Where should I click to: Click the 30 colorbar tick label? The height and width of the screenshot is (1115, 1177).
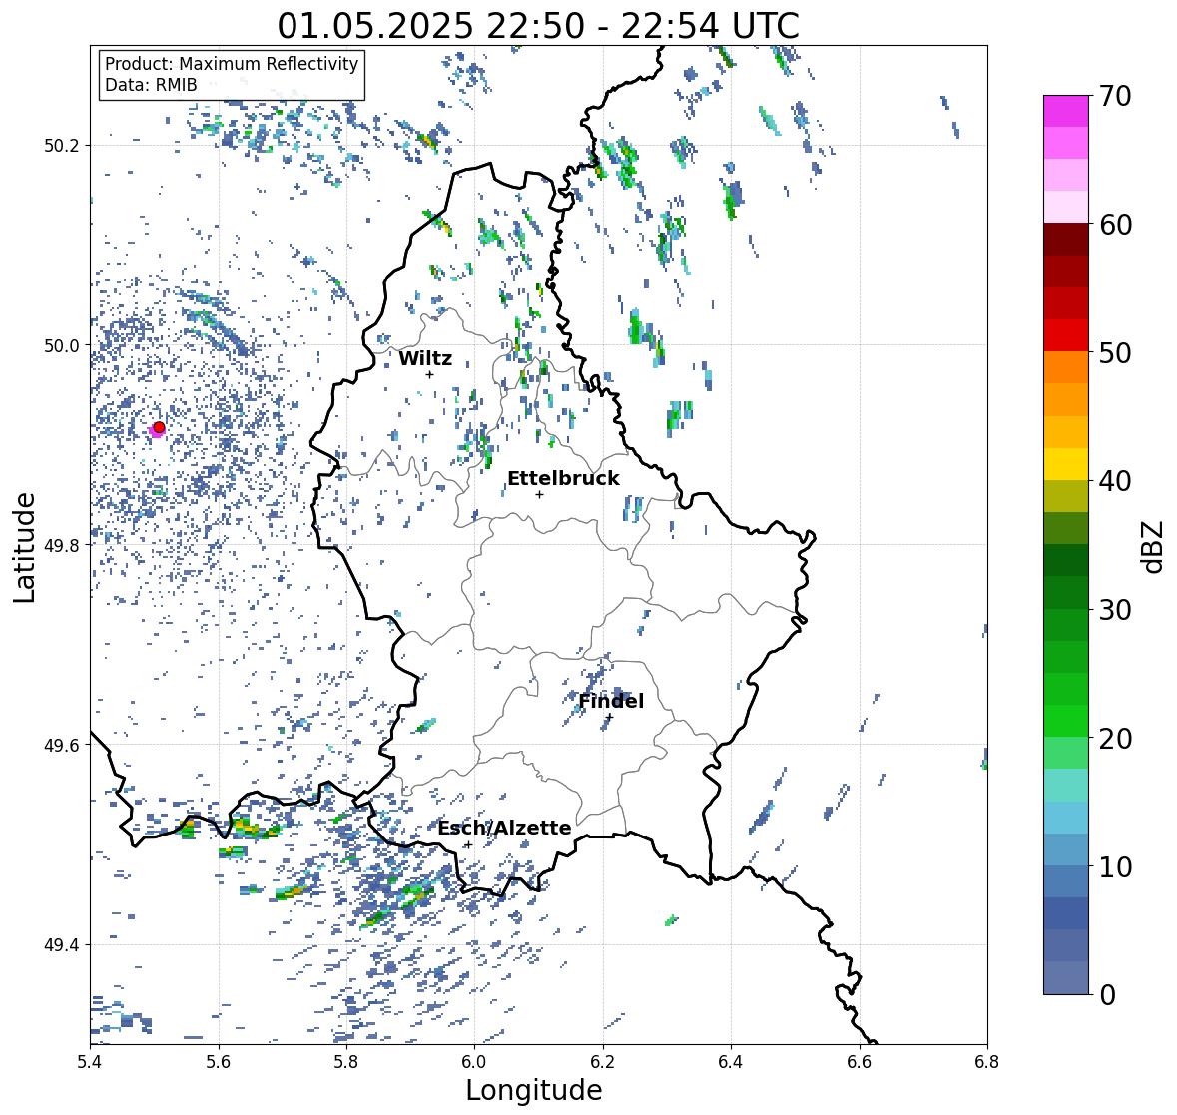pyautogui.click(x=1115, y=610)
